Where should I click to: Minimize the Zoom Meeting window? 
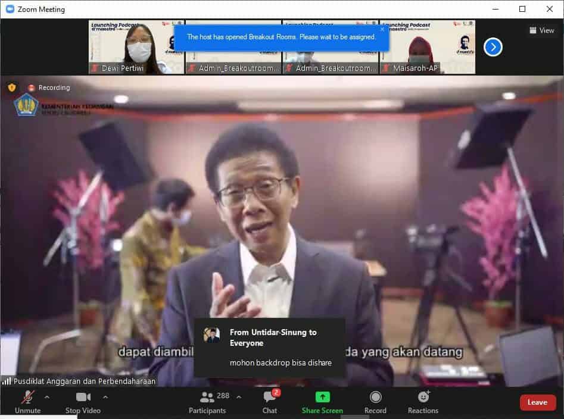496,9
